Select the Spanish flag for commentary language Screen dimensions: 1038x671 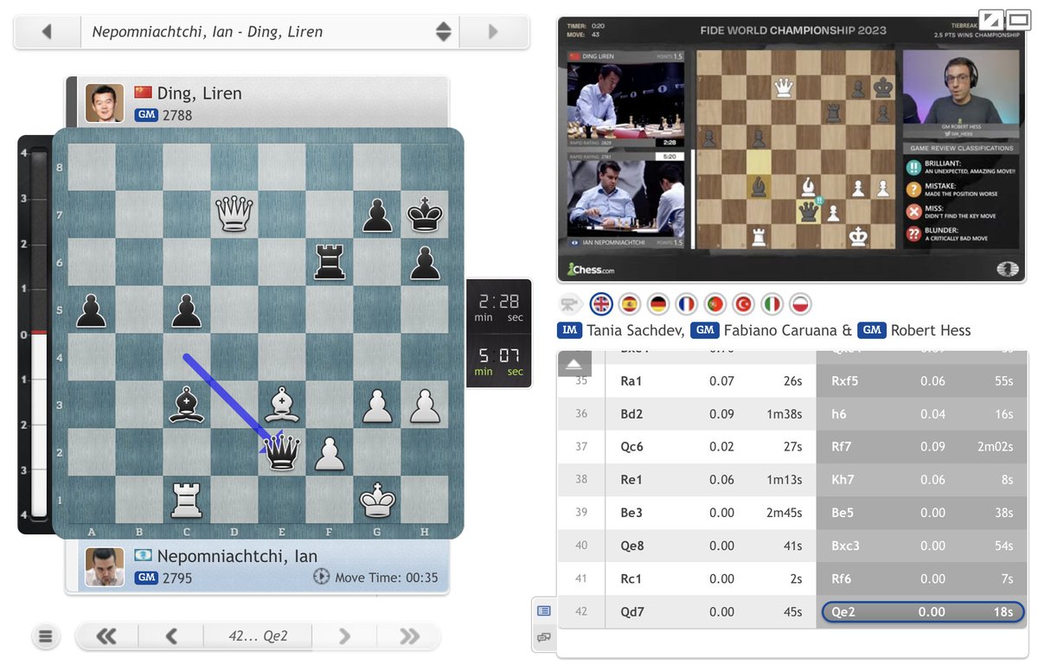[629, 304]
